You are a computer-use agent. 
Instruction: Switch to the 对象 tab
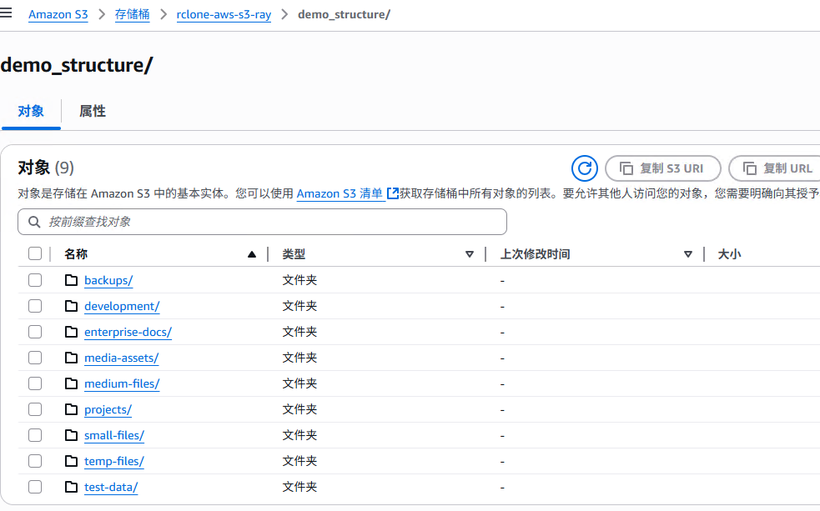[31, 112]
